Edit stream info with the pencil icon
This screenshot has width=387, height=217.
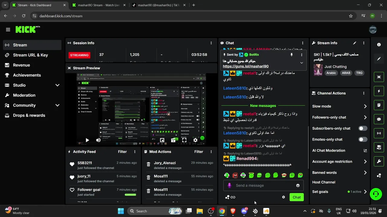coord(355,43)
